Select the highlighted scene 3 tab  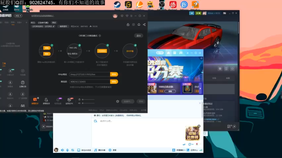tap(13, 22)
